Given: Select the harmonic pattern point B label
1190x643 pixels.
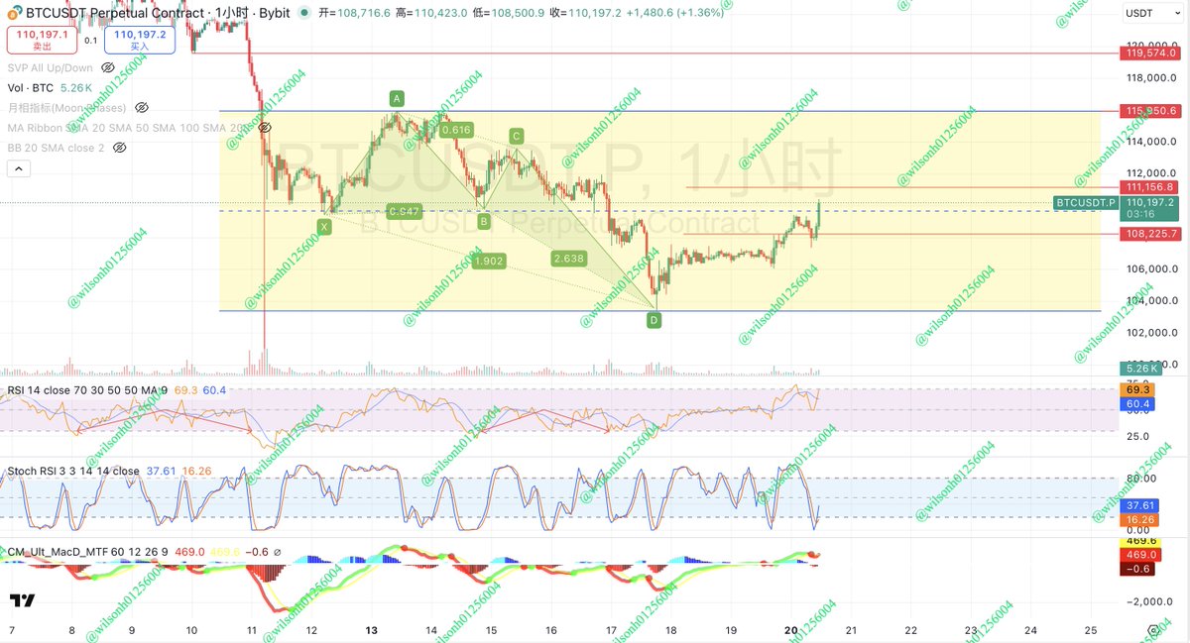Looking at the screenshot, I should [x=484, y=222].
